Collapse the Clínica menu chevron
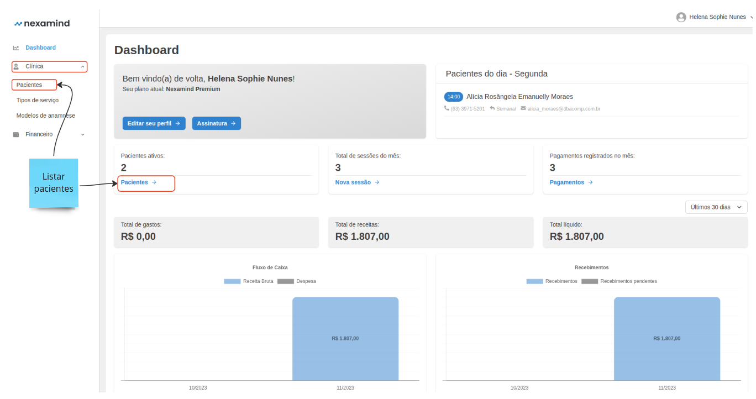Image resolution: width=756 pixels, height=399 pixels. click(x=82, y=67)
